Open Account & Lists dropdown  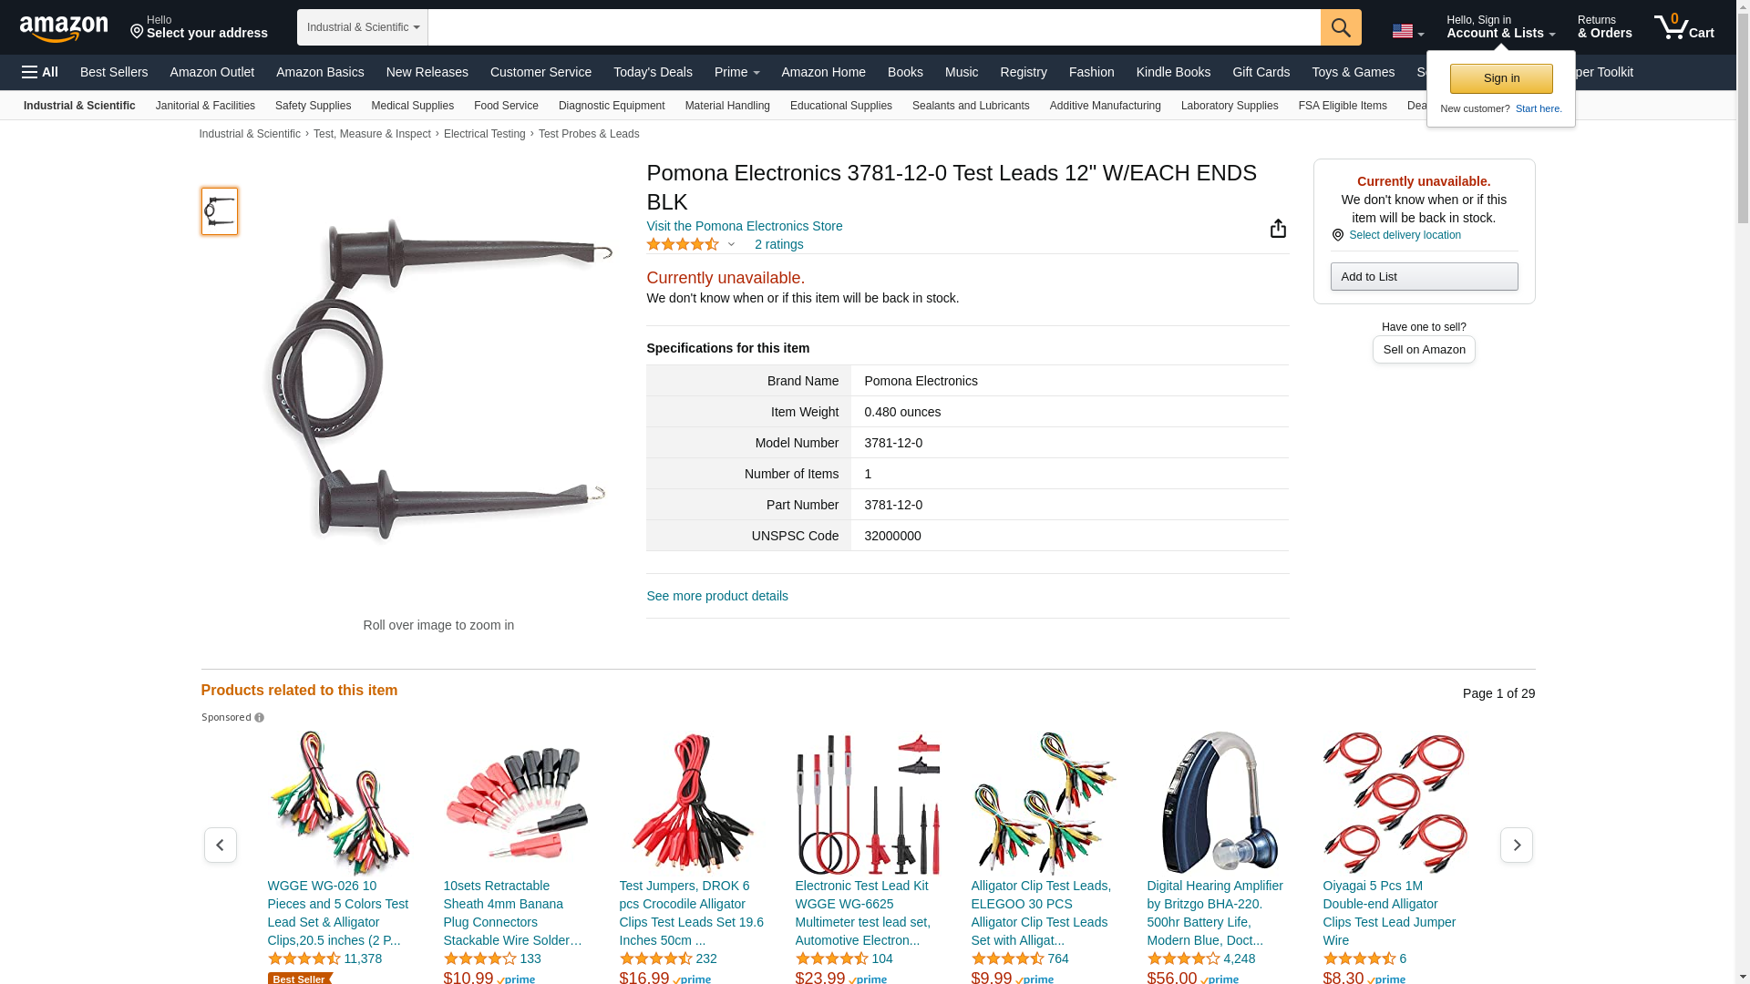point(1500,27)
